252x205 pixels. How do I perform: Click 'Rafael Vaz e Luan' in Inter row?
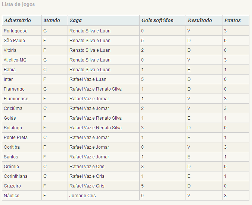88,79
